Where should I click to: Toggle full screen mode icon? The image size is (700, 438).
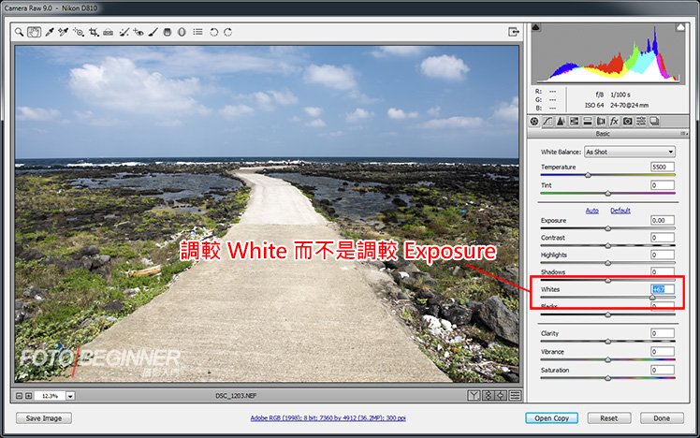(514, 32)
